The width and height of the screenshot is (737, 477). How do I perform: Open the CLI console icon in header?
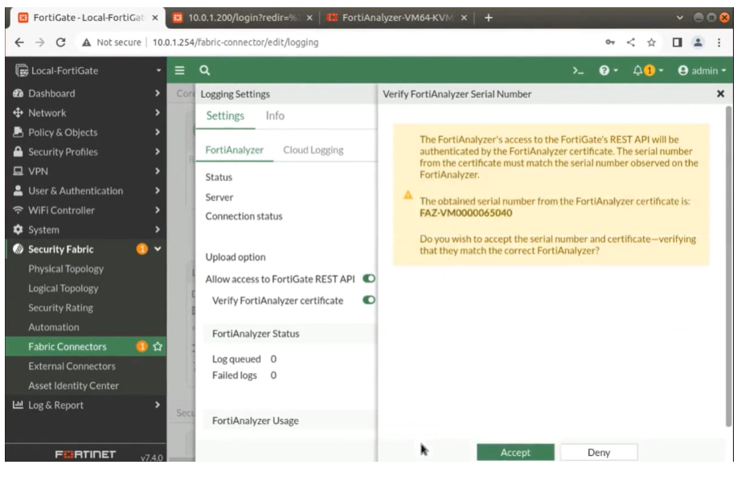pos(578,71)
